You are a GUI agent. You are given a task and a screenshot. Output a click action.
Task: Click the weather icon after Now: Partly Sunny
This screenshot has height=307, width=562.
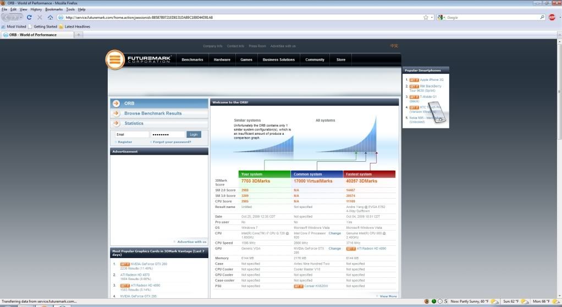click(494, 301)
